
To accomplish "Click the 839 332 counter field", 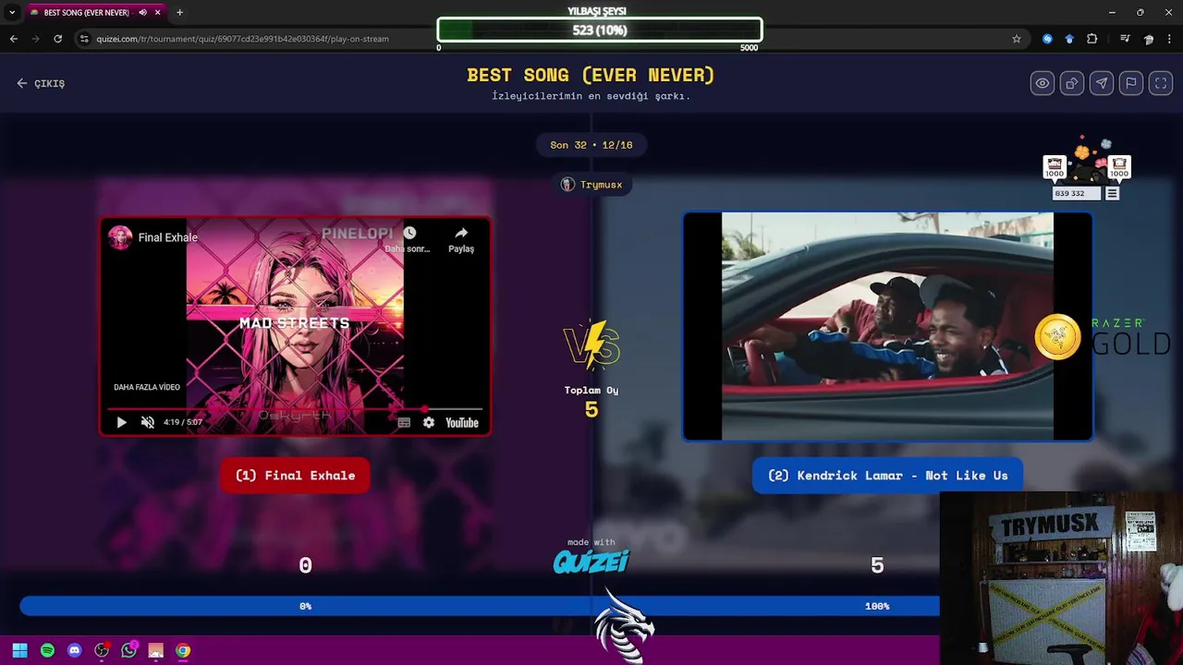I will (1077, 194).
